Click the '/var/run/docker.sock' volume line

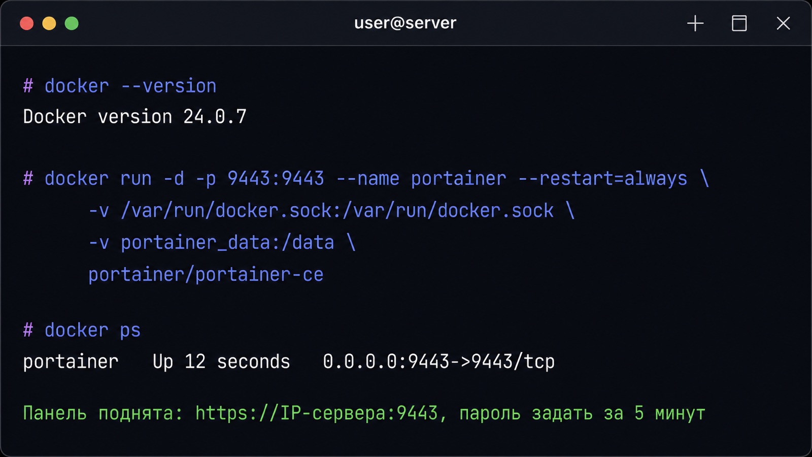[331, 211]
